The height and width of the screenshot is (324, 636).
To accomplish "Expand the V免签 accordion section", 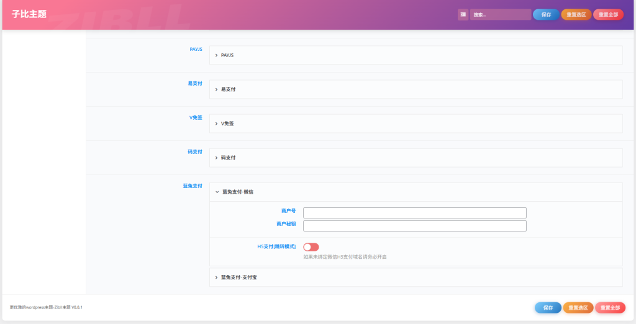I will (416, 124).
